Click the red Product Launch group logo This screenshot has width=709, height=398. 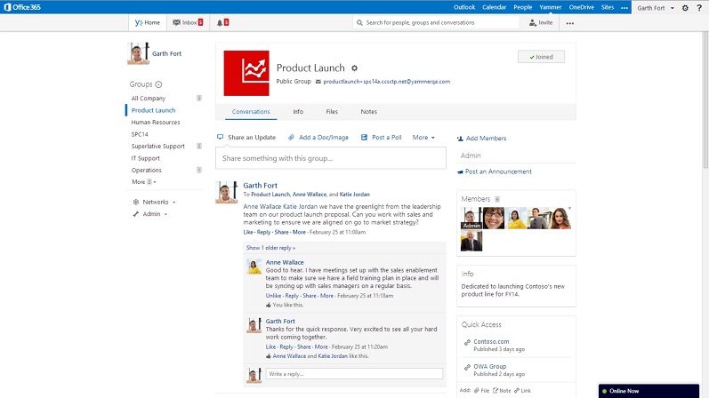point(246,73)
